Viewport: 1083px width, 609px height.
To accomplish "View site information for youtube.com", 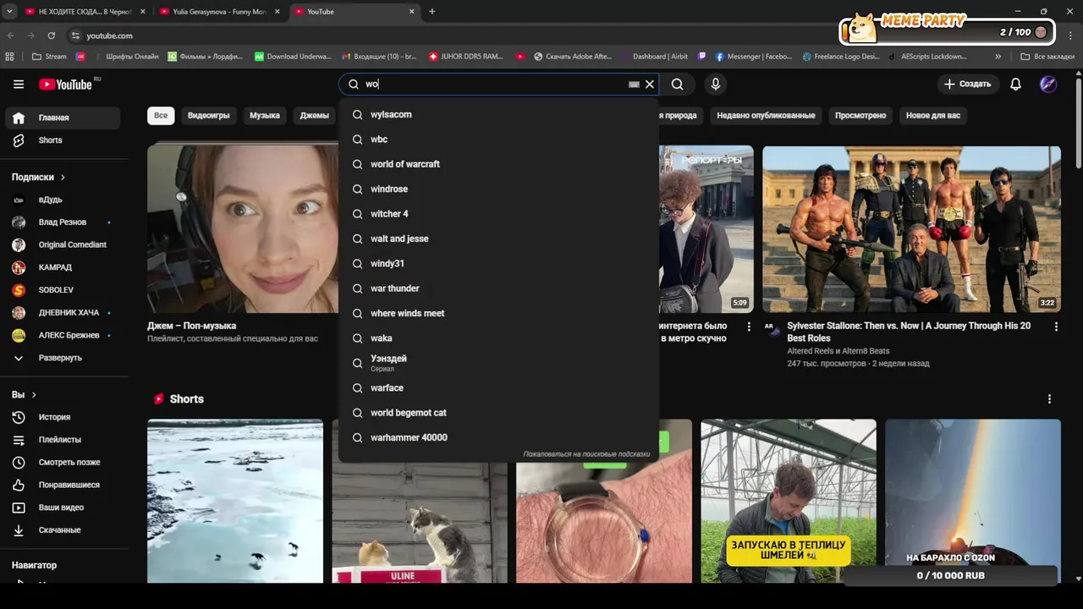I will 75,36.
